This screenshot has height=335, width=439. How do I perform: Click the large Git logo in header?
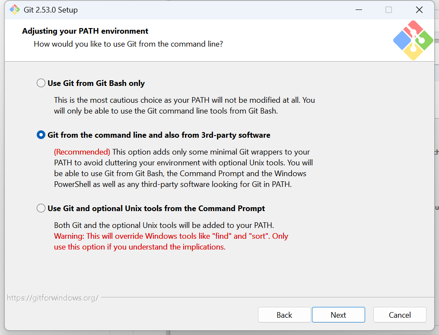[413, 40]
